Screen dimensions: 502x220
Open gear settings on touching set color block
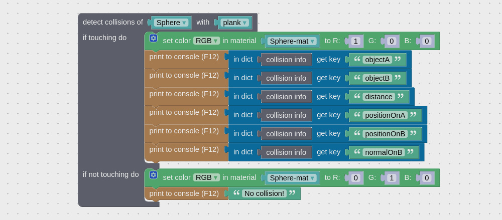point(153,39)
